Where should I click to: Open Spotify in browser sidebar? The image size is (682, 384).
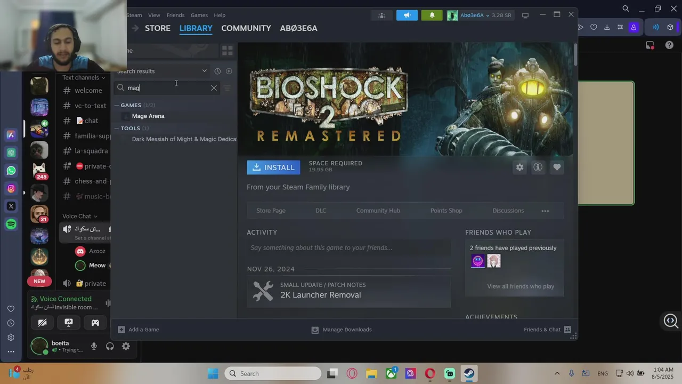(11, 225)
